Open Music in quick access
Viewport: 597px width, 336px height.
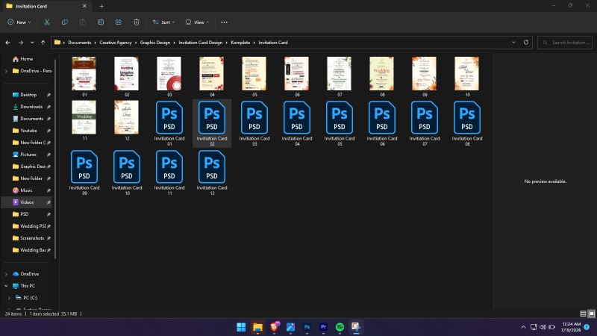[x=26, y=190]
